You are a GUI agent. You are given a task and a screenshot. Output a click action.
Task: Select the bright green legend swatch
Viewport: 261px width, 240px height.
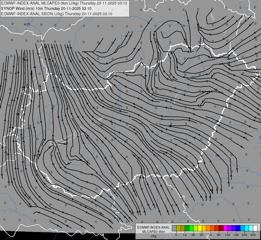coord(191,228)
